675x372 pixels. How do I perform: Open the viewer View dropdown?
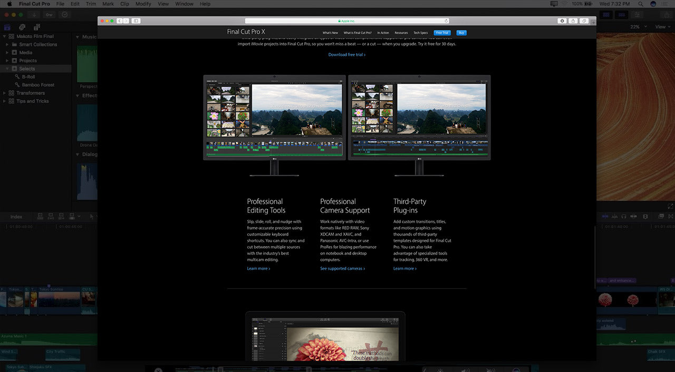pyautogui.click(x=662, y=27)
